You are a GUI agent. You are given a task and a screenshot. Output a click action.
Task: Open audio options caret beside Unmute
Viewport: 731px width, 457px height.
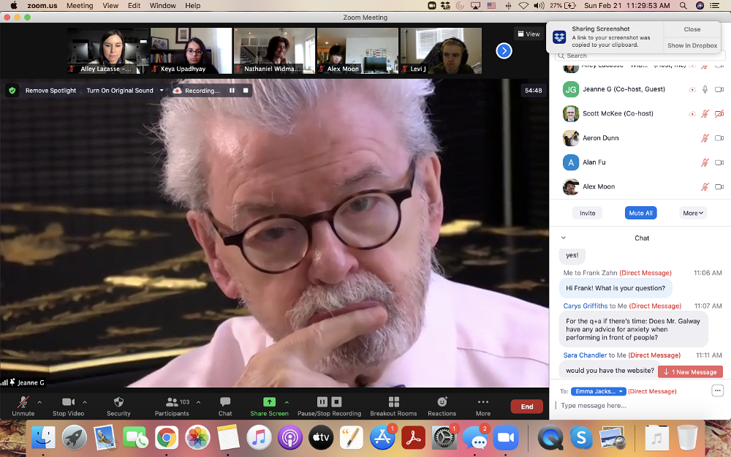tap(39, 402)
